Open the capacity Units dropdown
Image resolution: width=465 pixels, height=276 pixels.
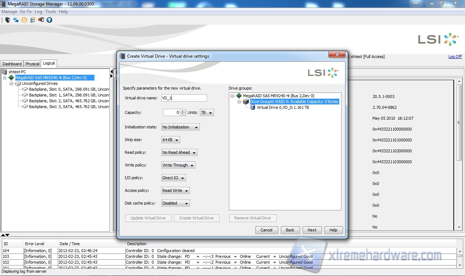[x=206, y=113]
